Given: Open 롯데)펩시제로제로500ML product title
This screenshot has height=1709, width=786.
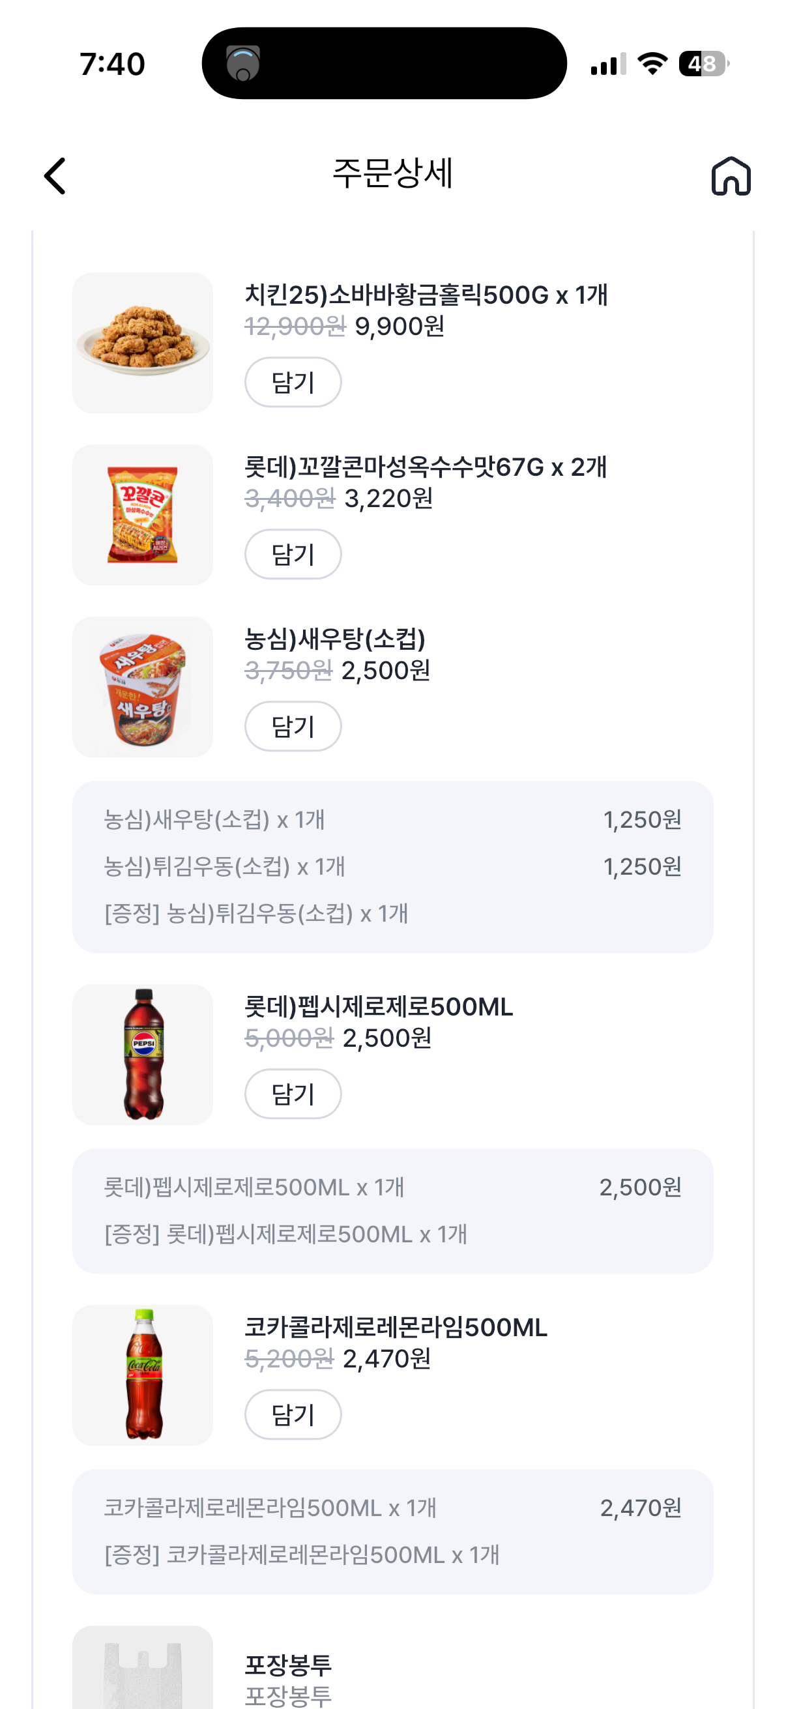Looking at the screenshot, I should pos(379,1006).
